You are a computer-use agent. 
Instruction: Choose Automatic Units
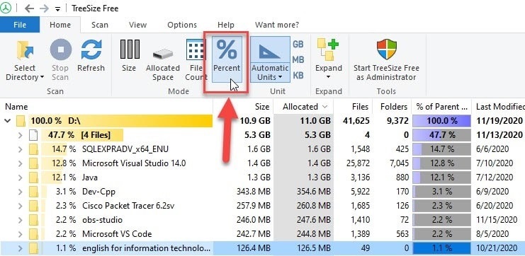(x=270, y=59)
